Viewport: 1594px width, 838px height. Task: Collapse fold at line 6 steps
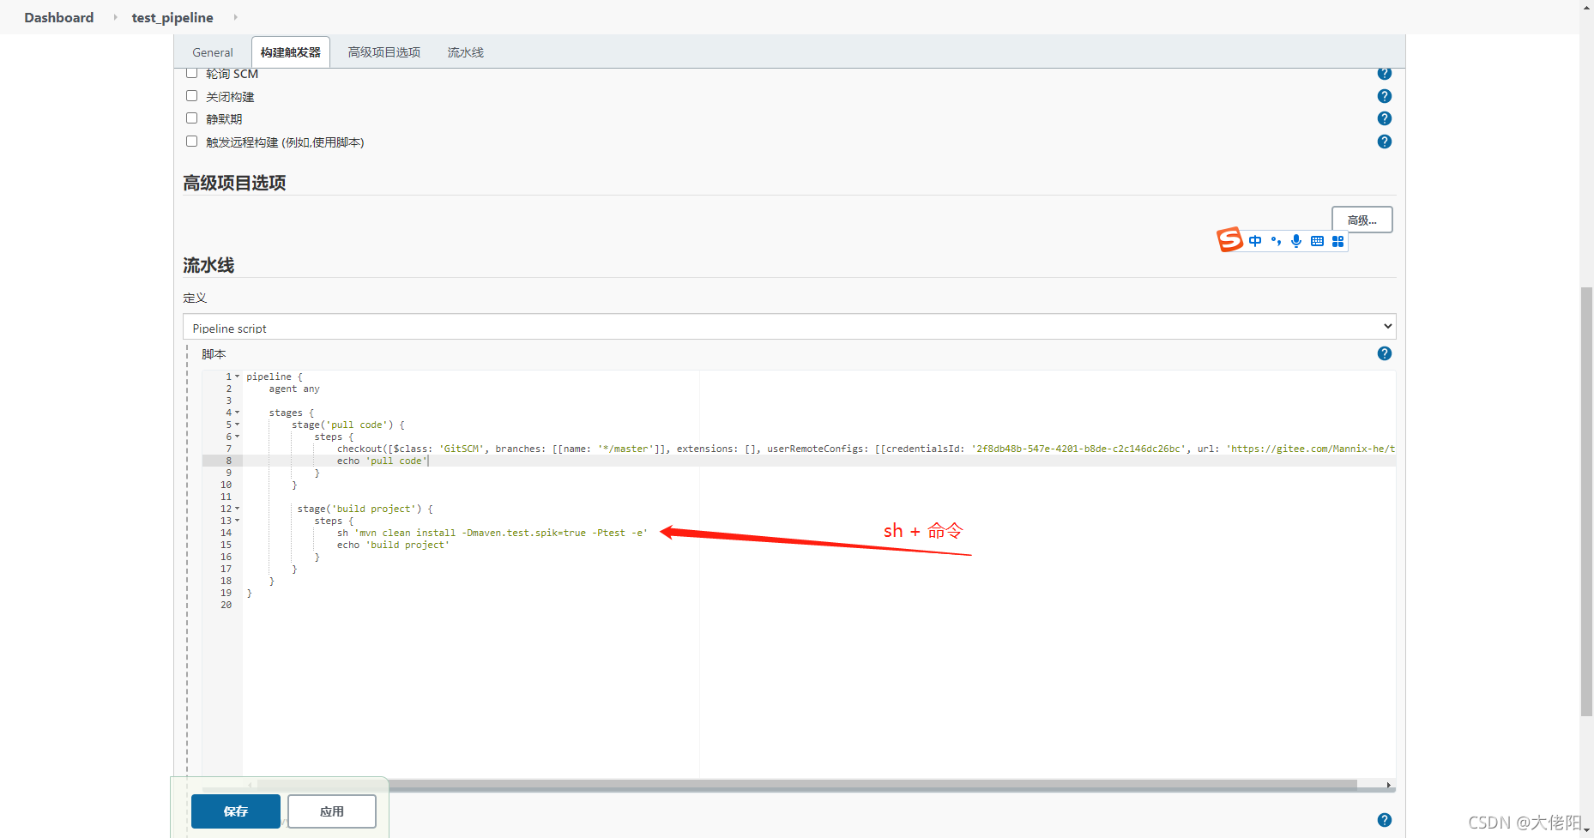click(238, 437)
